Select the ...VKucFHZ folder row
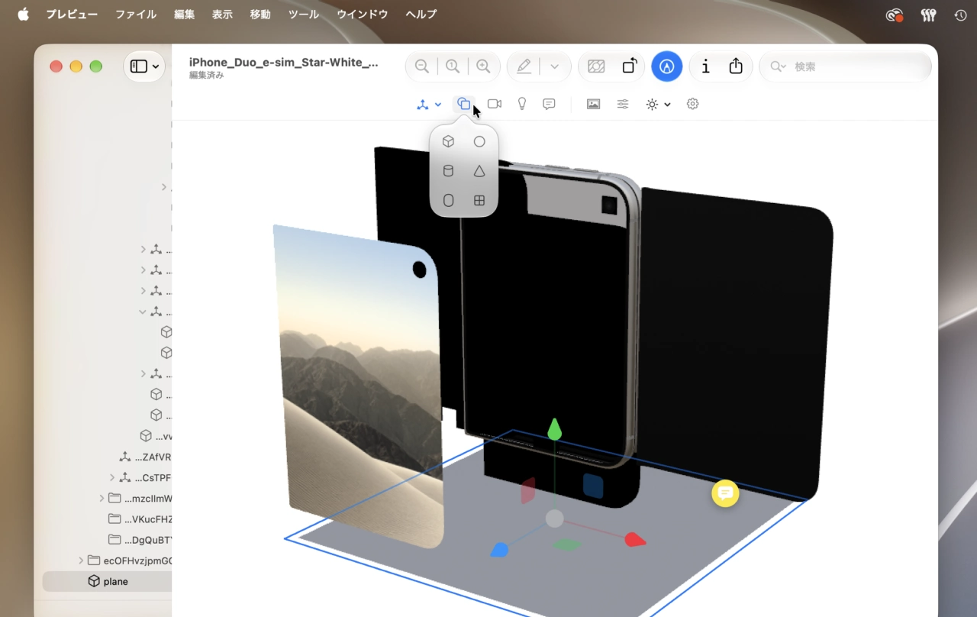The image size is (977, 617). (107, 519)
